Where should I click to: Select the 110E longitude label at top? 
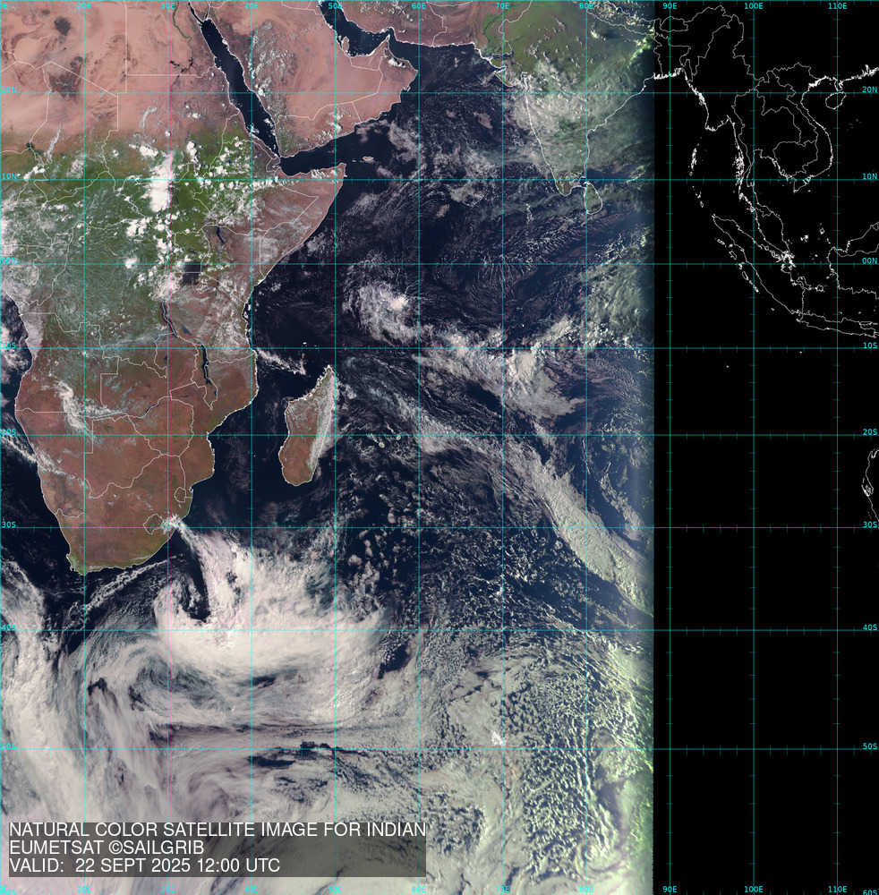click(838, 5)
